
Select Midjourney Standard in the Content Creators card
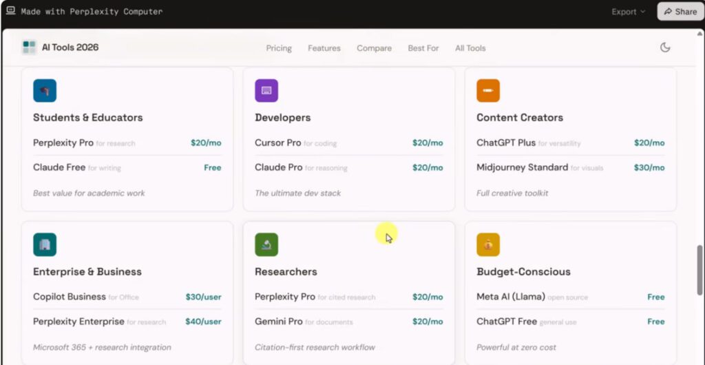point(522,167)
